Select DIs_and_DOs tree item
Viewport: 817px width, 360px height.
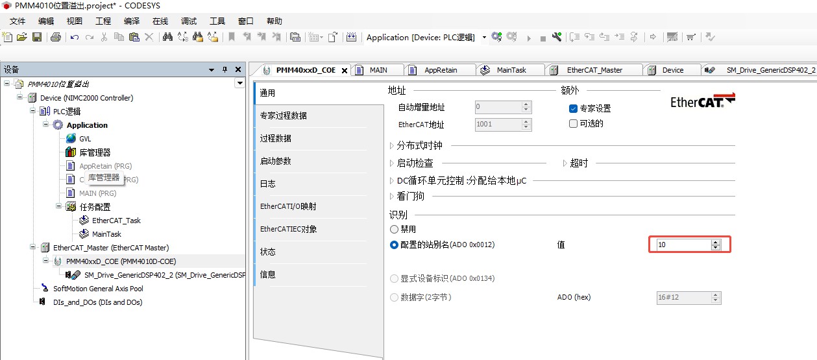97,302
